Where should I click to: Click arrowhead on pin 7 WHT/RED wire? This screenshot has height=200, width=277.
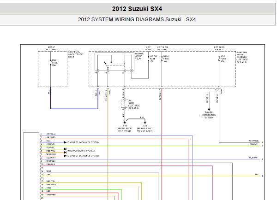[65, 156]
